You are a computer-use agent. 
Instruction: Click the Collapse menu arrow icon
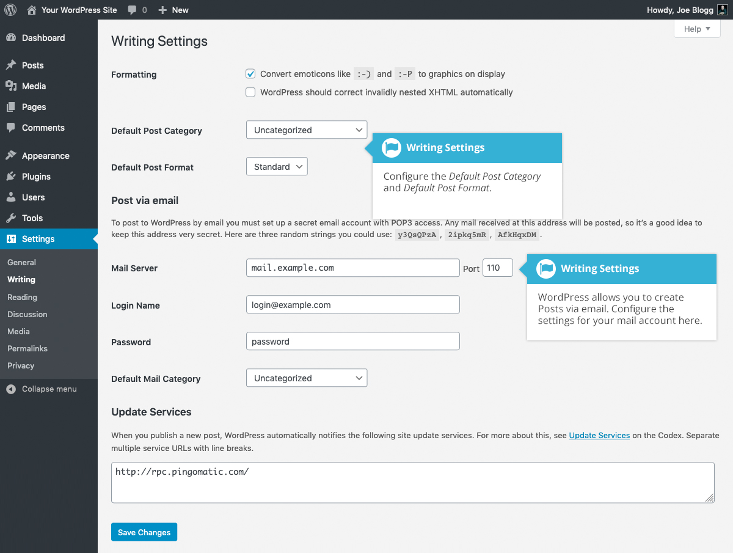(11, 389)
